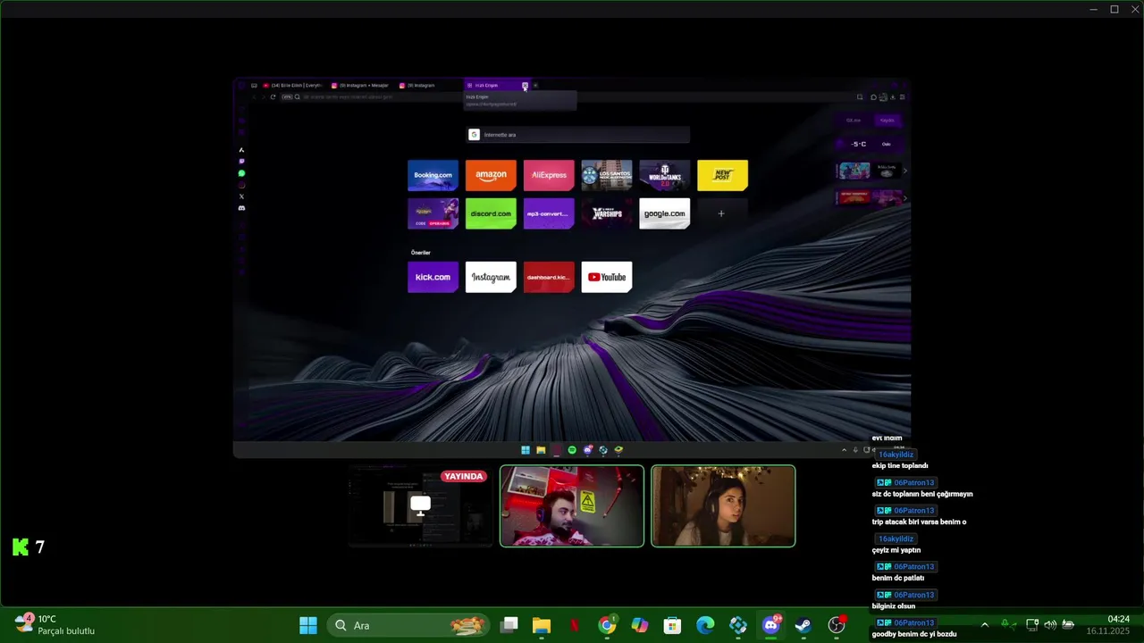The width and height of the screenshot is (1144, 643).
Task: Close the Hızlı Erişim tab
Action: click(525, 86)
